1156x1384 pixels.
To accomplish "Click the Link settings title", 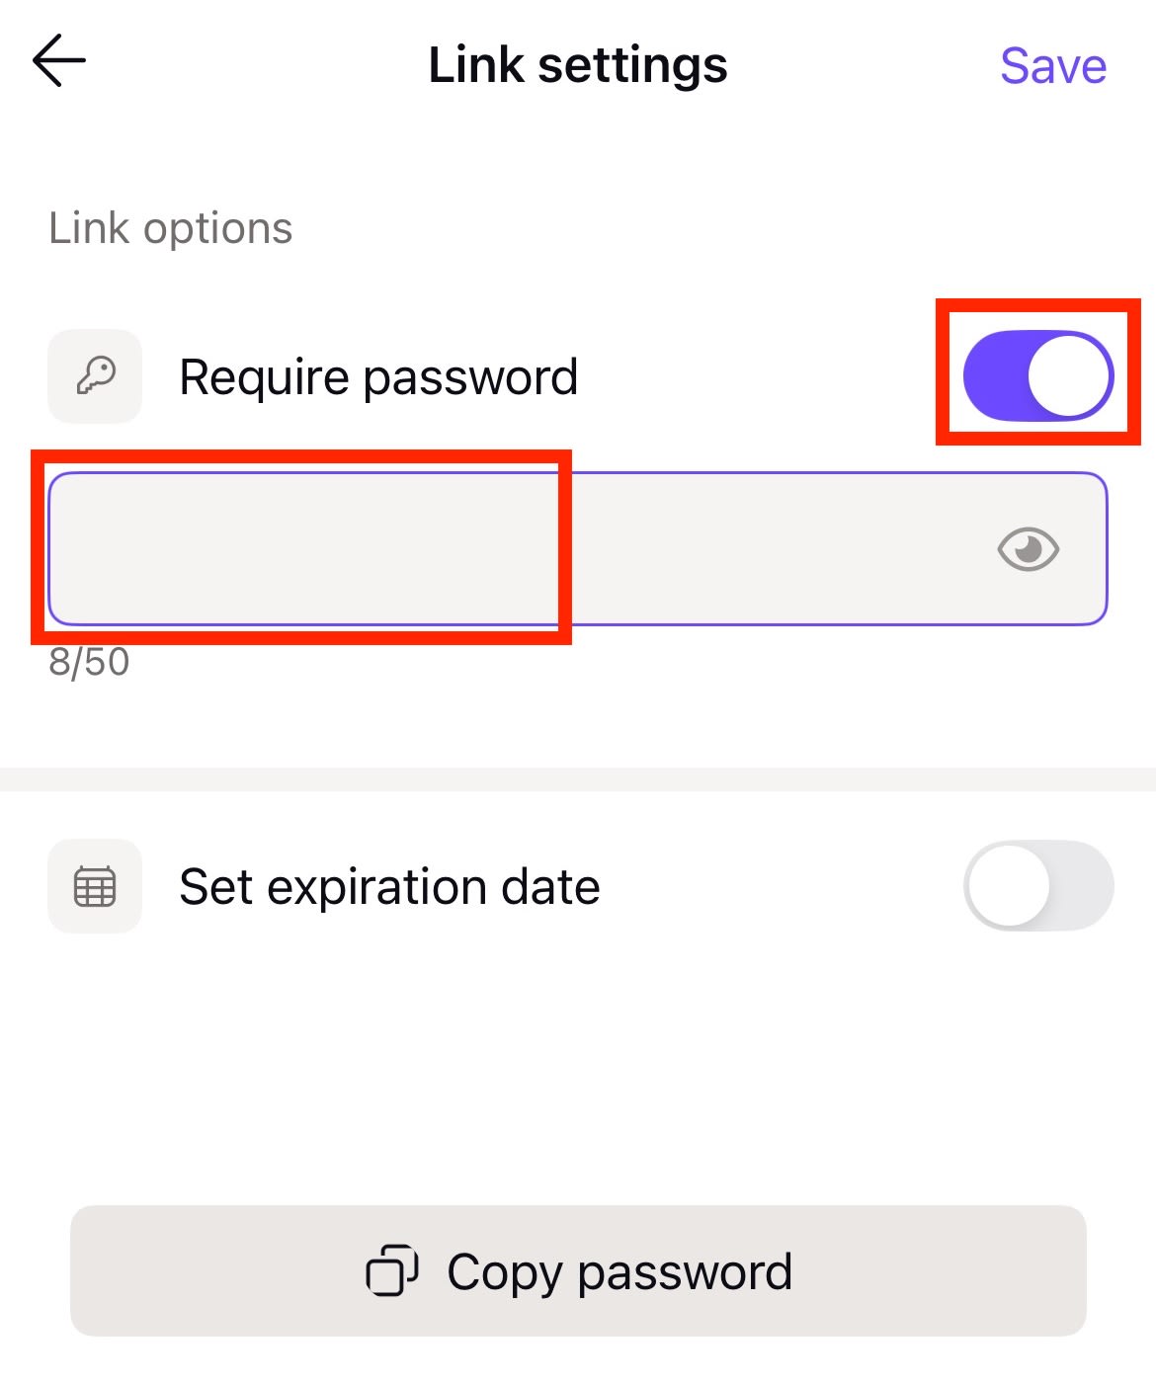I will point(577,63).
